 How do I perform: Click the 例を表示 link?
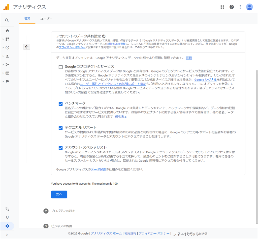click(121, 116)
